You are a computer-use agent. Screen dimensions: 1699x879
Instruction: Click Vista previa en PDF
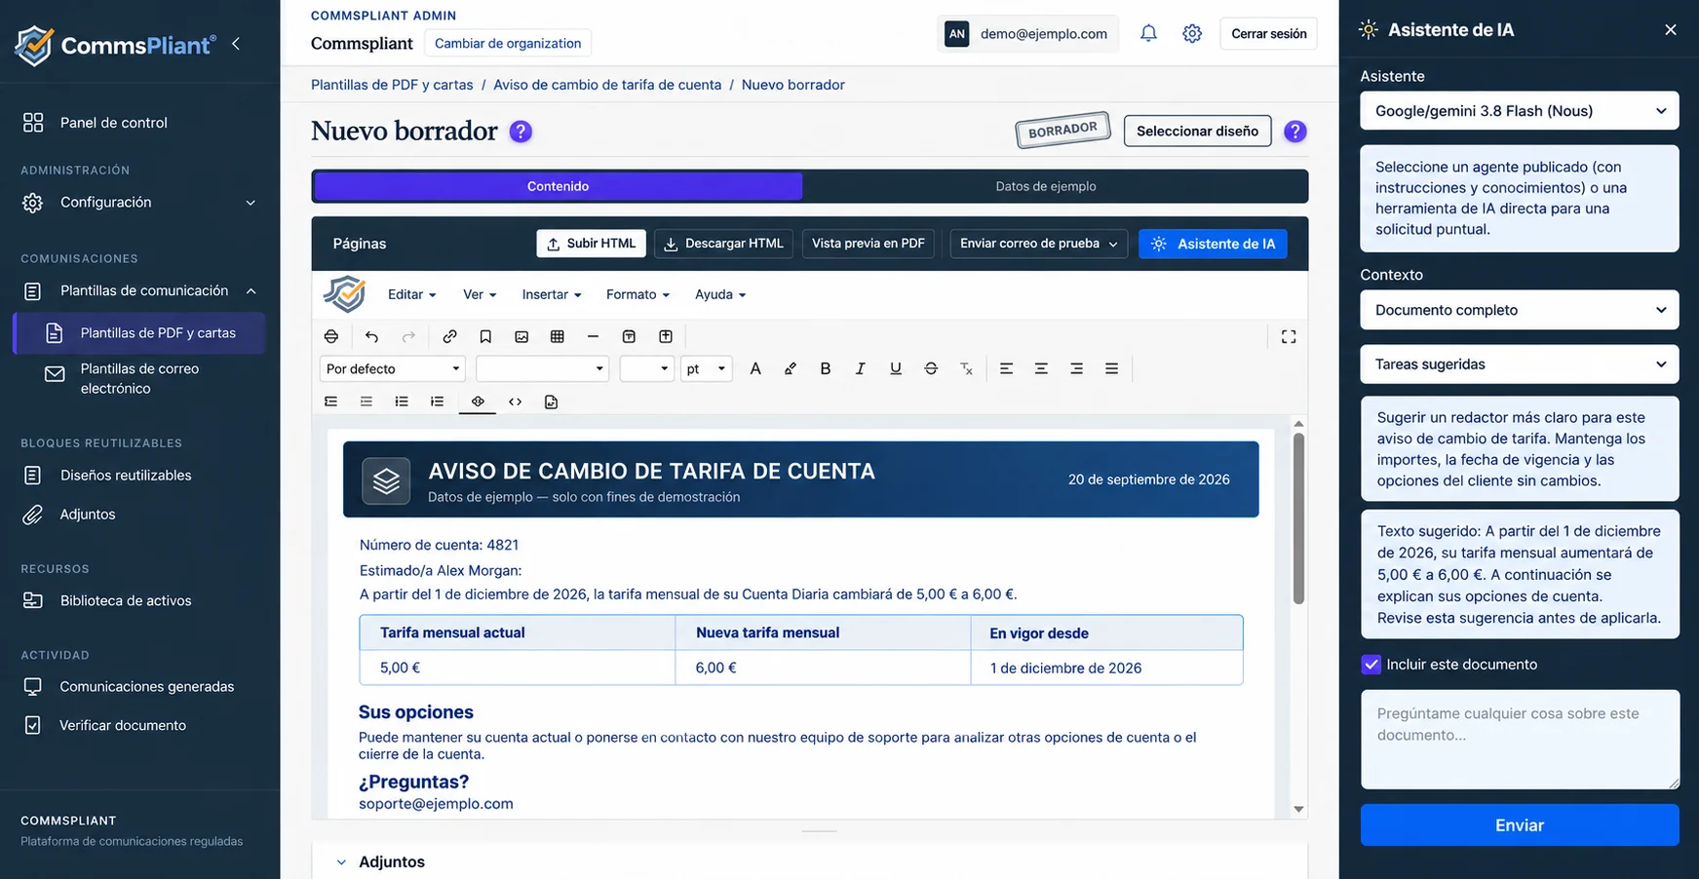[869, 244]
